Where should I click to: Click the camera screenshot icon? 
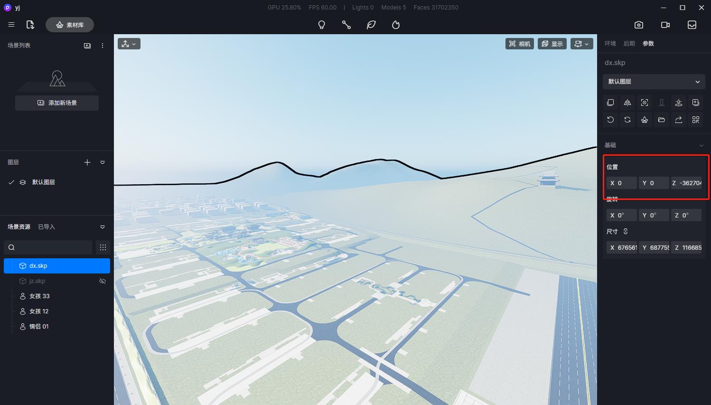click(x=639, y=25)
